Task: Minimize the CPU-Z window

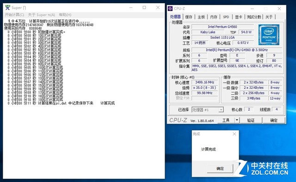Action: click(252, 9)
